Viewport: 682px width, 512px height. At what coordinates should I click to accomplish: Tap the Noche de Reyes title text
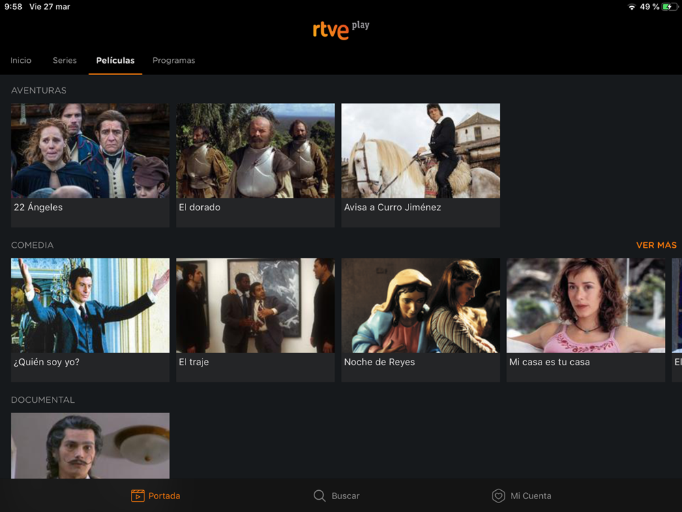coord(379,362)
